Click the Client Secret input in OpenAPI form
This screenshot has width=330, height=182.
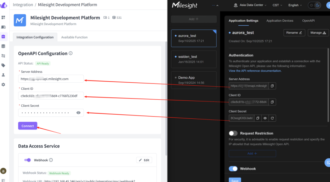tap(51, 113)
